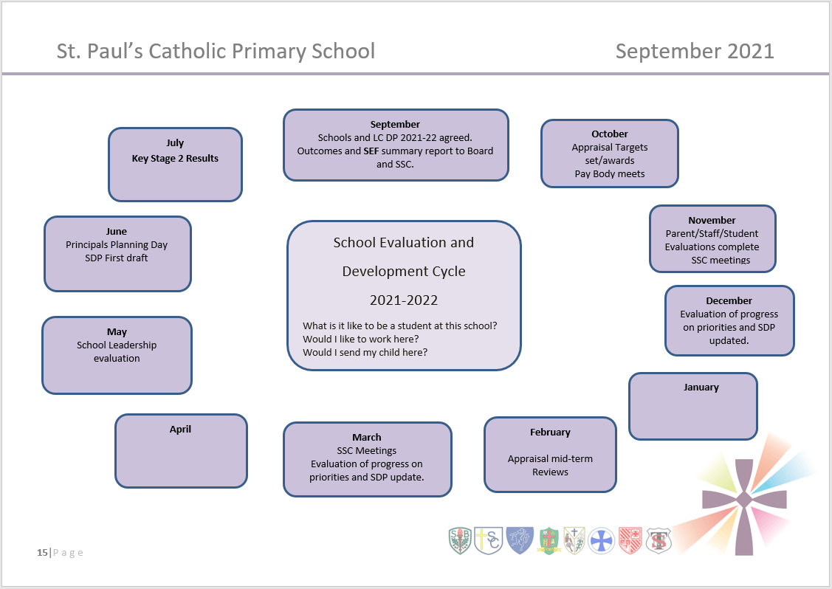Click the 'June' heading
Screen dimensions: 832x589
[x=116, y=231]
